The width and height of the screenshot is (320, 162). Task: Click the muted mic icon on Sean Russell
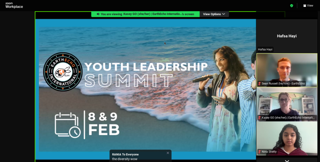pos(259,84)
